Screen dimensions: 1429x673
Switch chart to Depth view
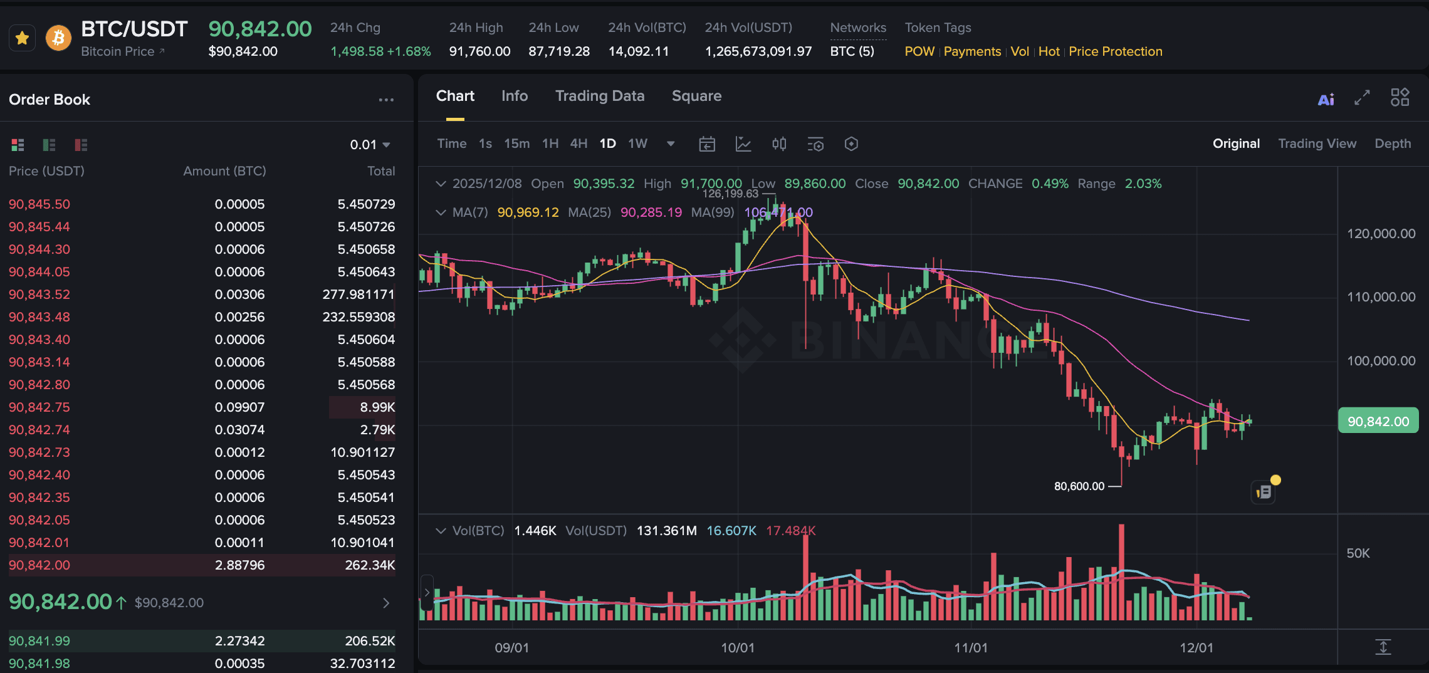(1393, 143)
